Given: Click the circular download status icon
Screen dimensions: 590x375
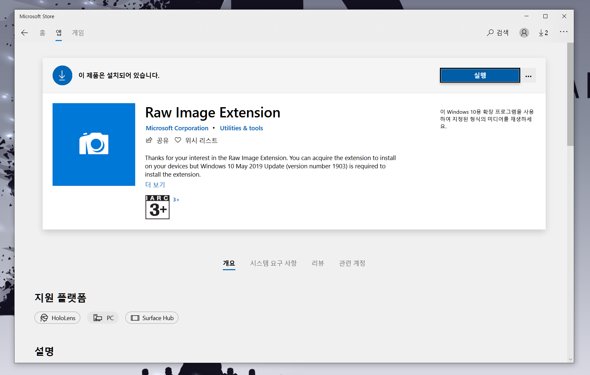Looking at the screenshot, I should (62, 75).
